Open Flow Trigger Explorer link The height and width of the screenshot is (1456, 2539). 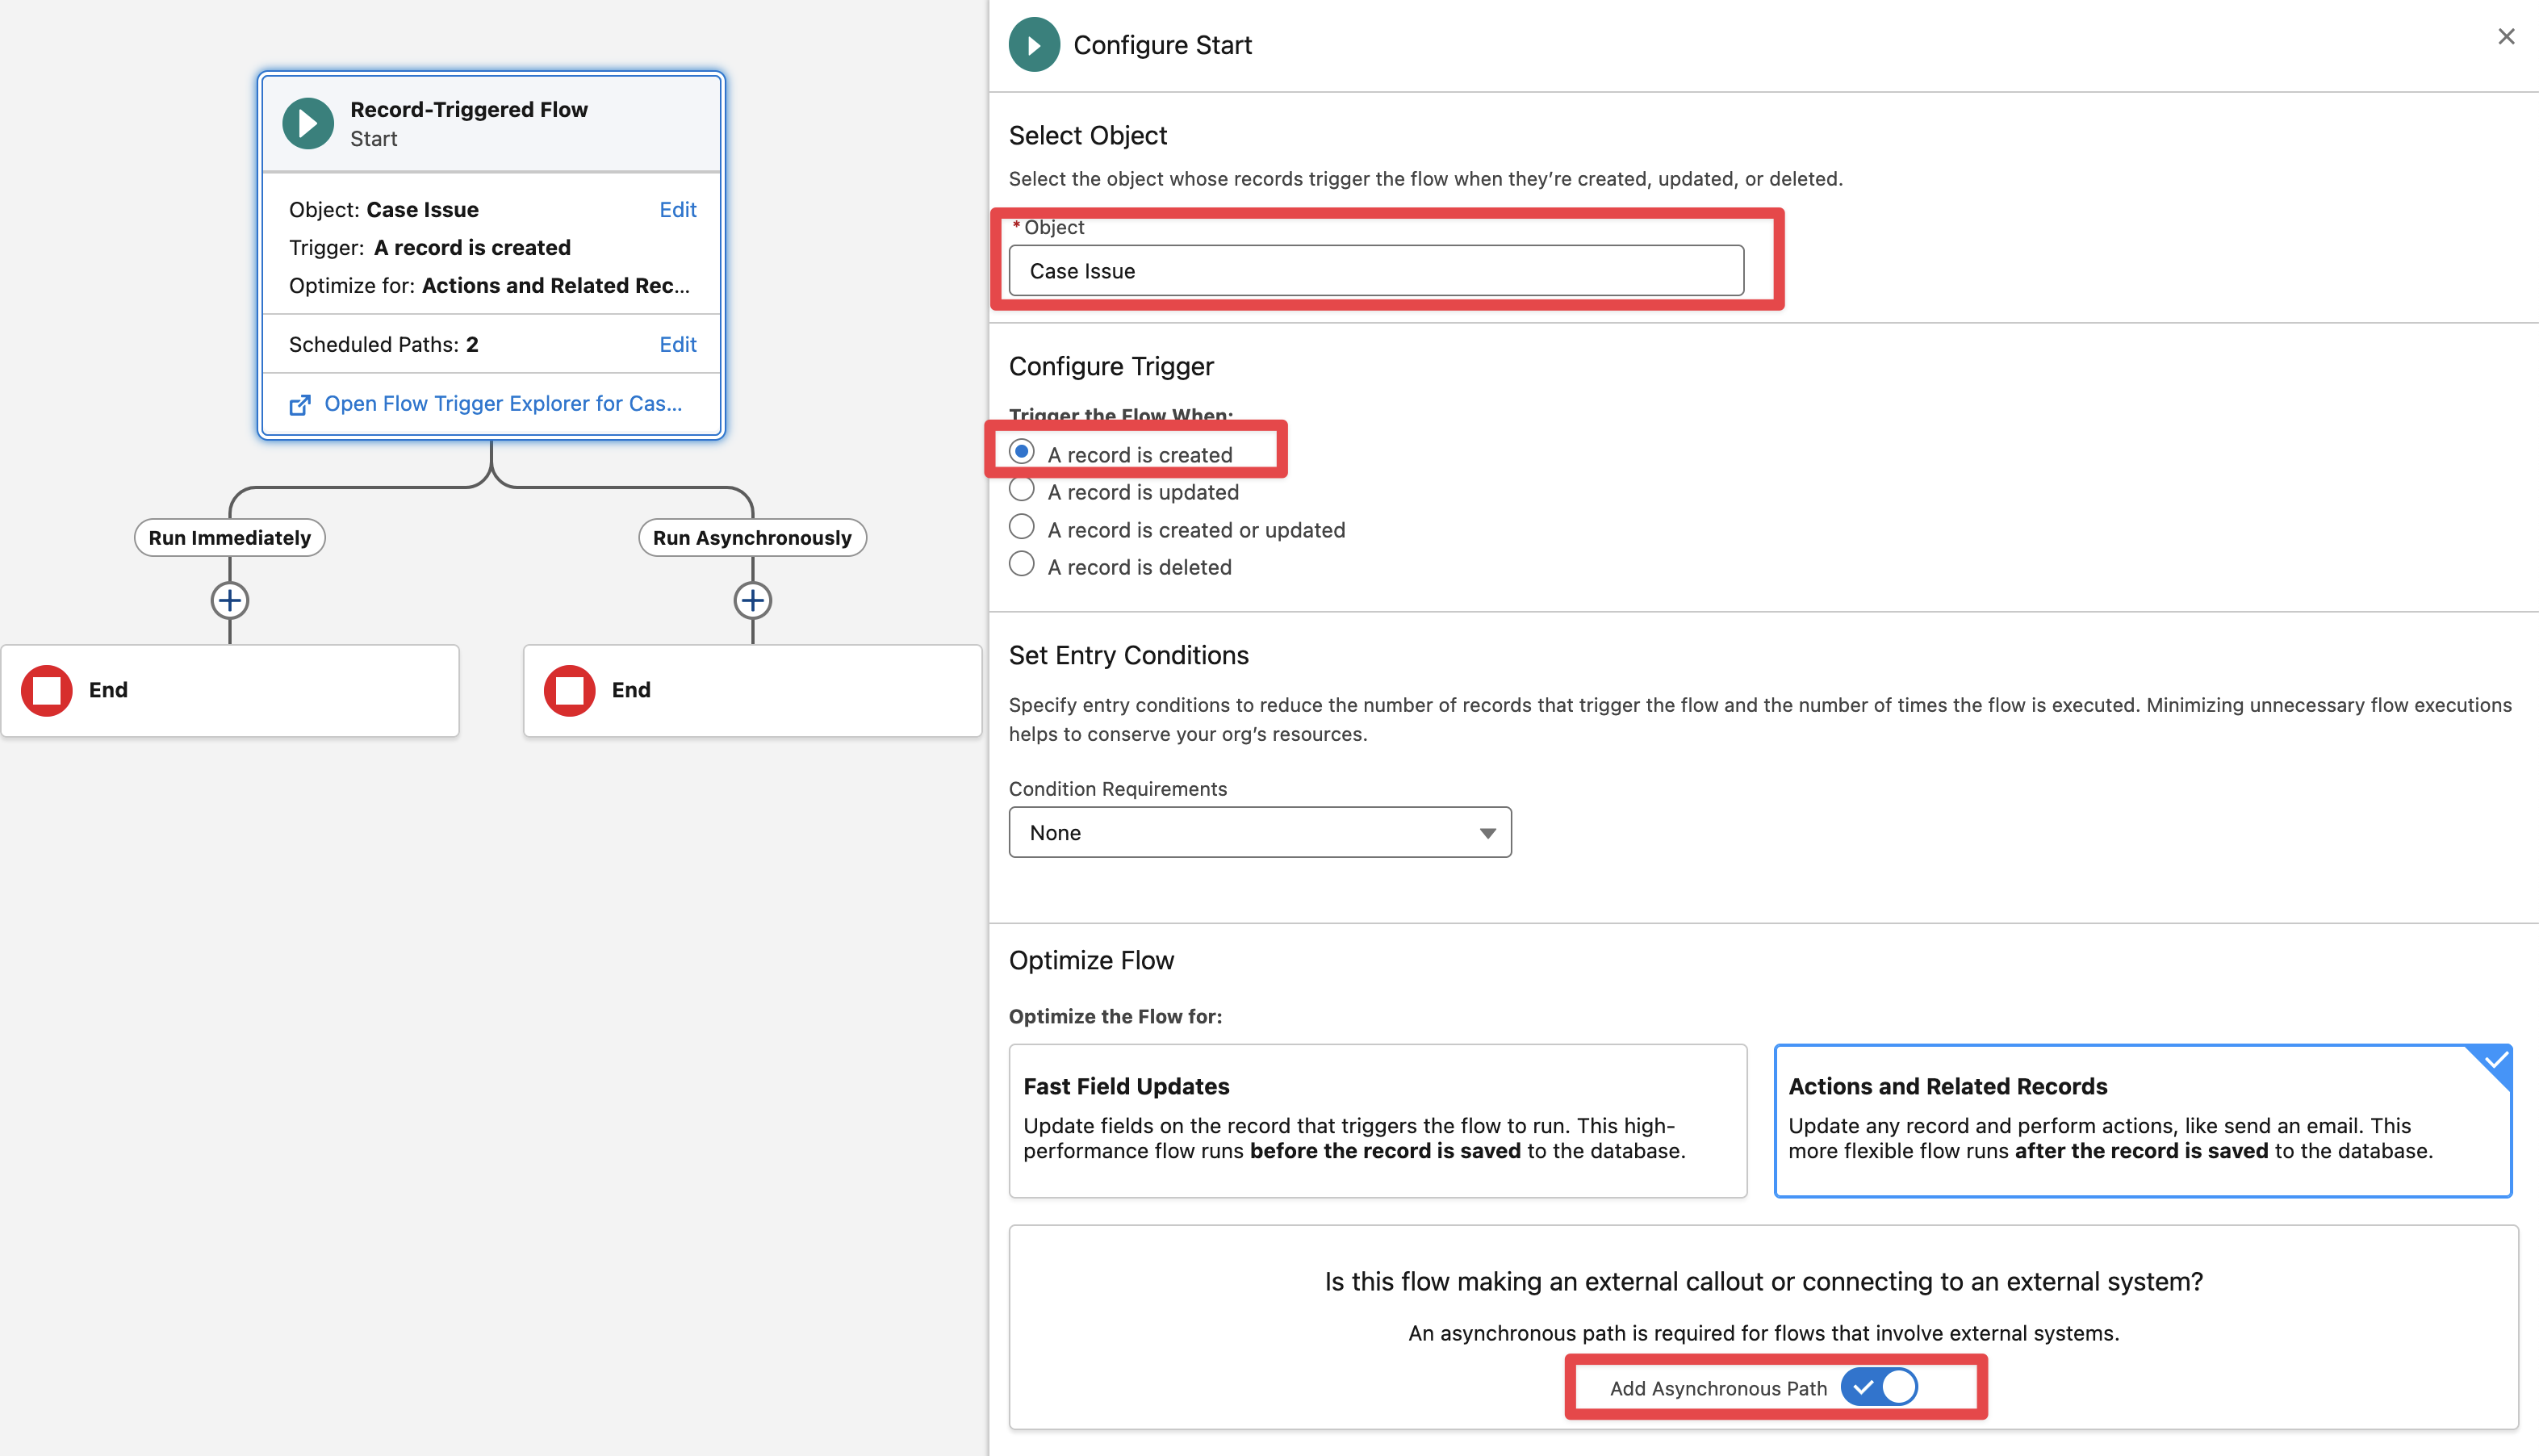pyautogui.click(x=503, y=404)
